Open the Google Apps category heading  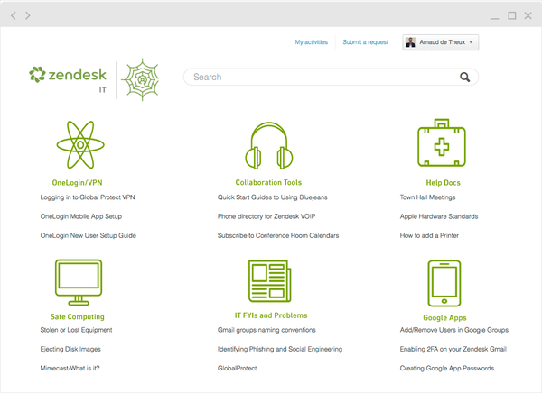coord(444,318)
